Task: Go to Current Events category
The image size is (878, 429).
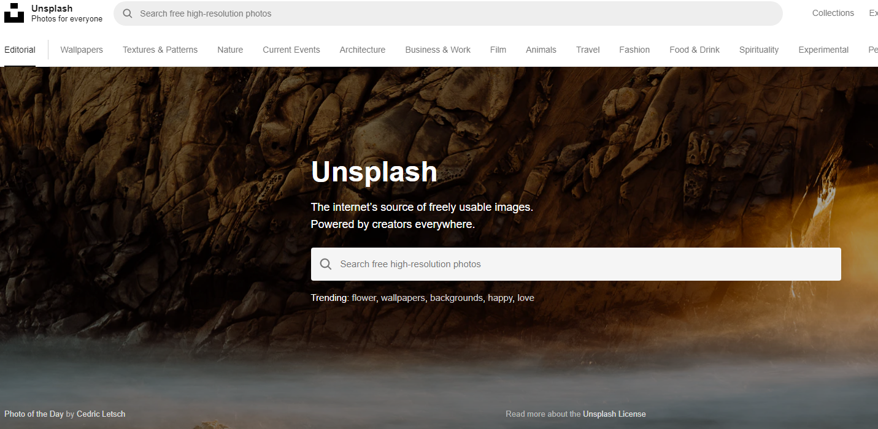Action: click(291, 50)
